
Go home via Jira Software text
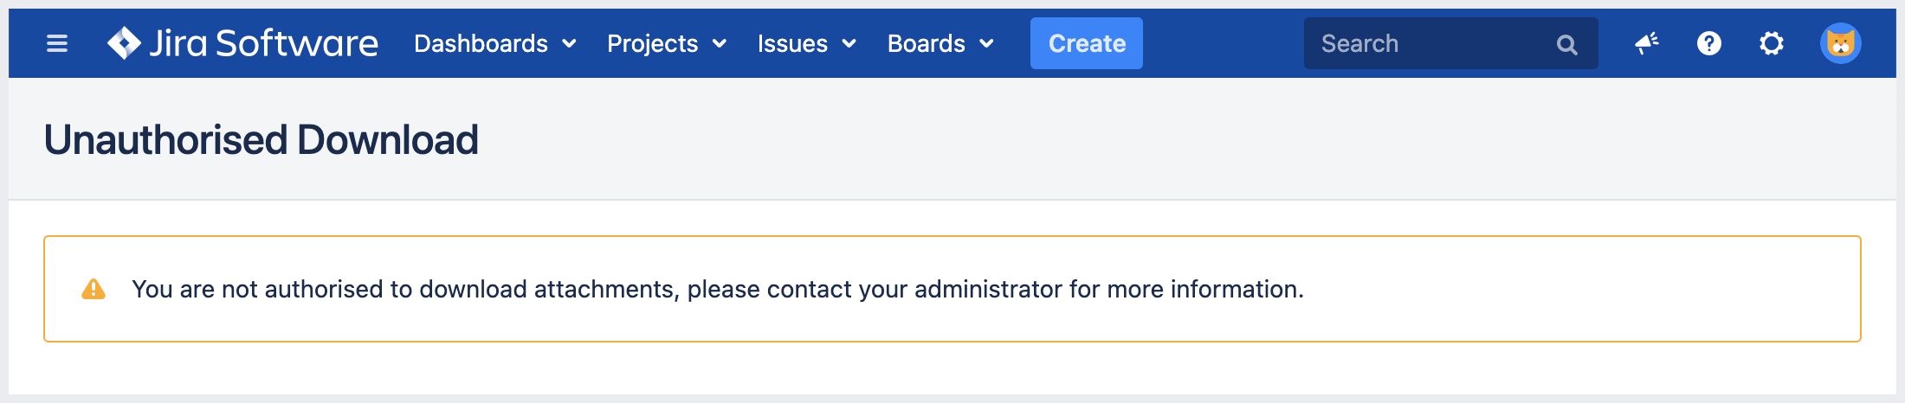[263, 43]
